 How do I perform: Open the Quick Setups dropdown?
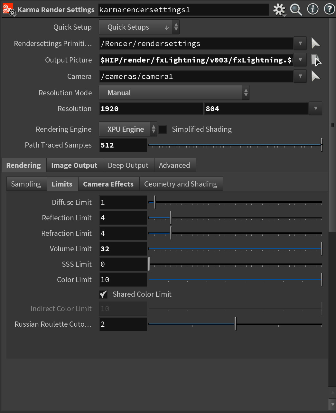coord(139,27)
